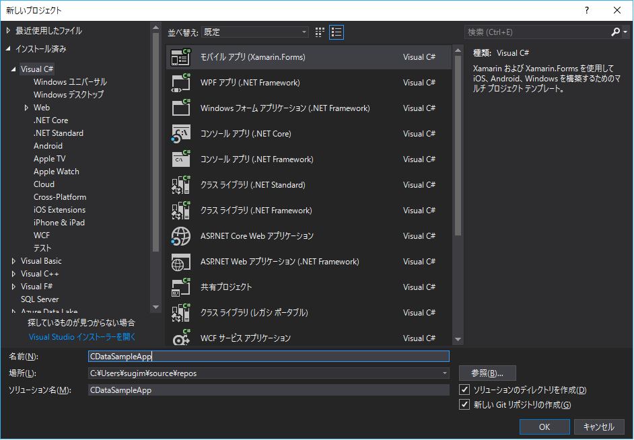Select Windows デスクトップ category
The height and width of the screenshot is (440, 634).
tap(69, 95)
